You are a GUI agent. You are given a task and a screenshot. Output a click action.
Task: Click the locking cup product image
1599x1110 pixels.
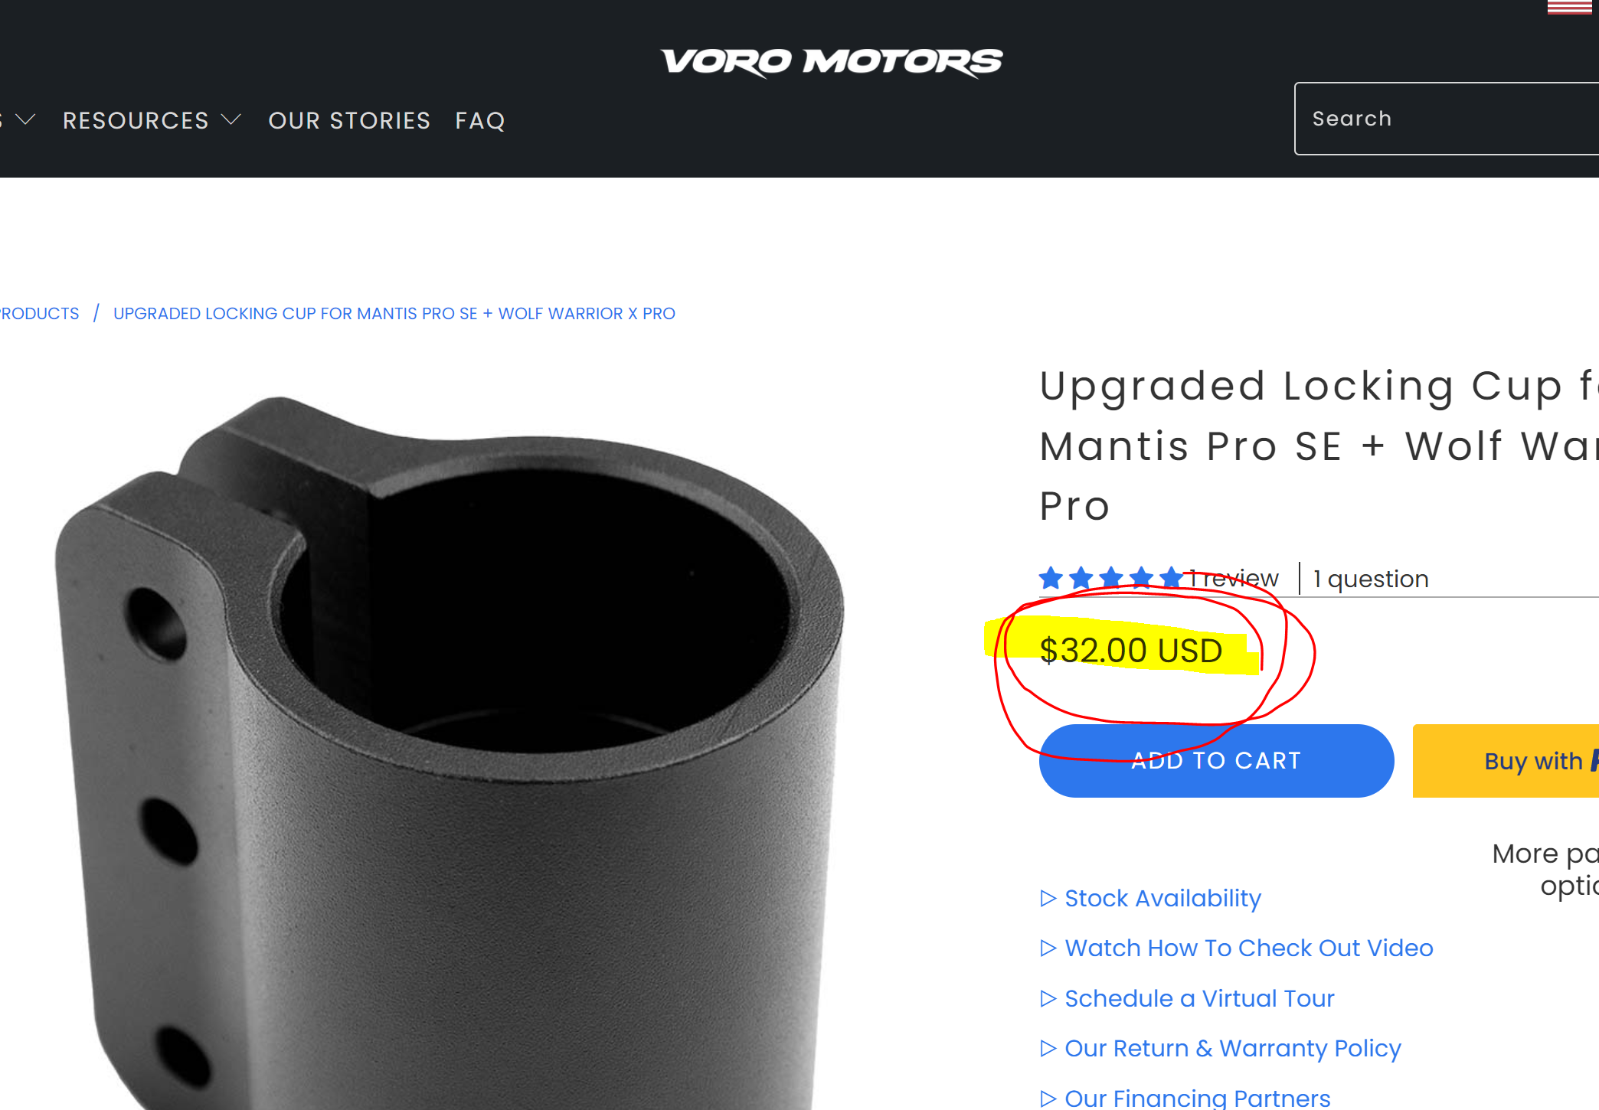point(452,750)
